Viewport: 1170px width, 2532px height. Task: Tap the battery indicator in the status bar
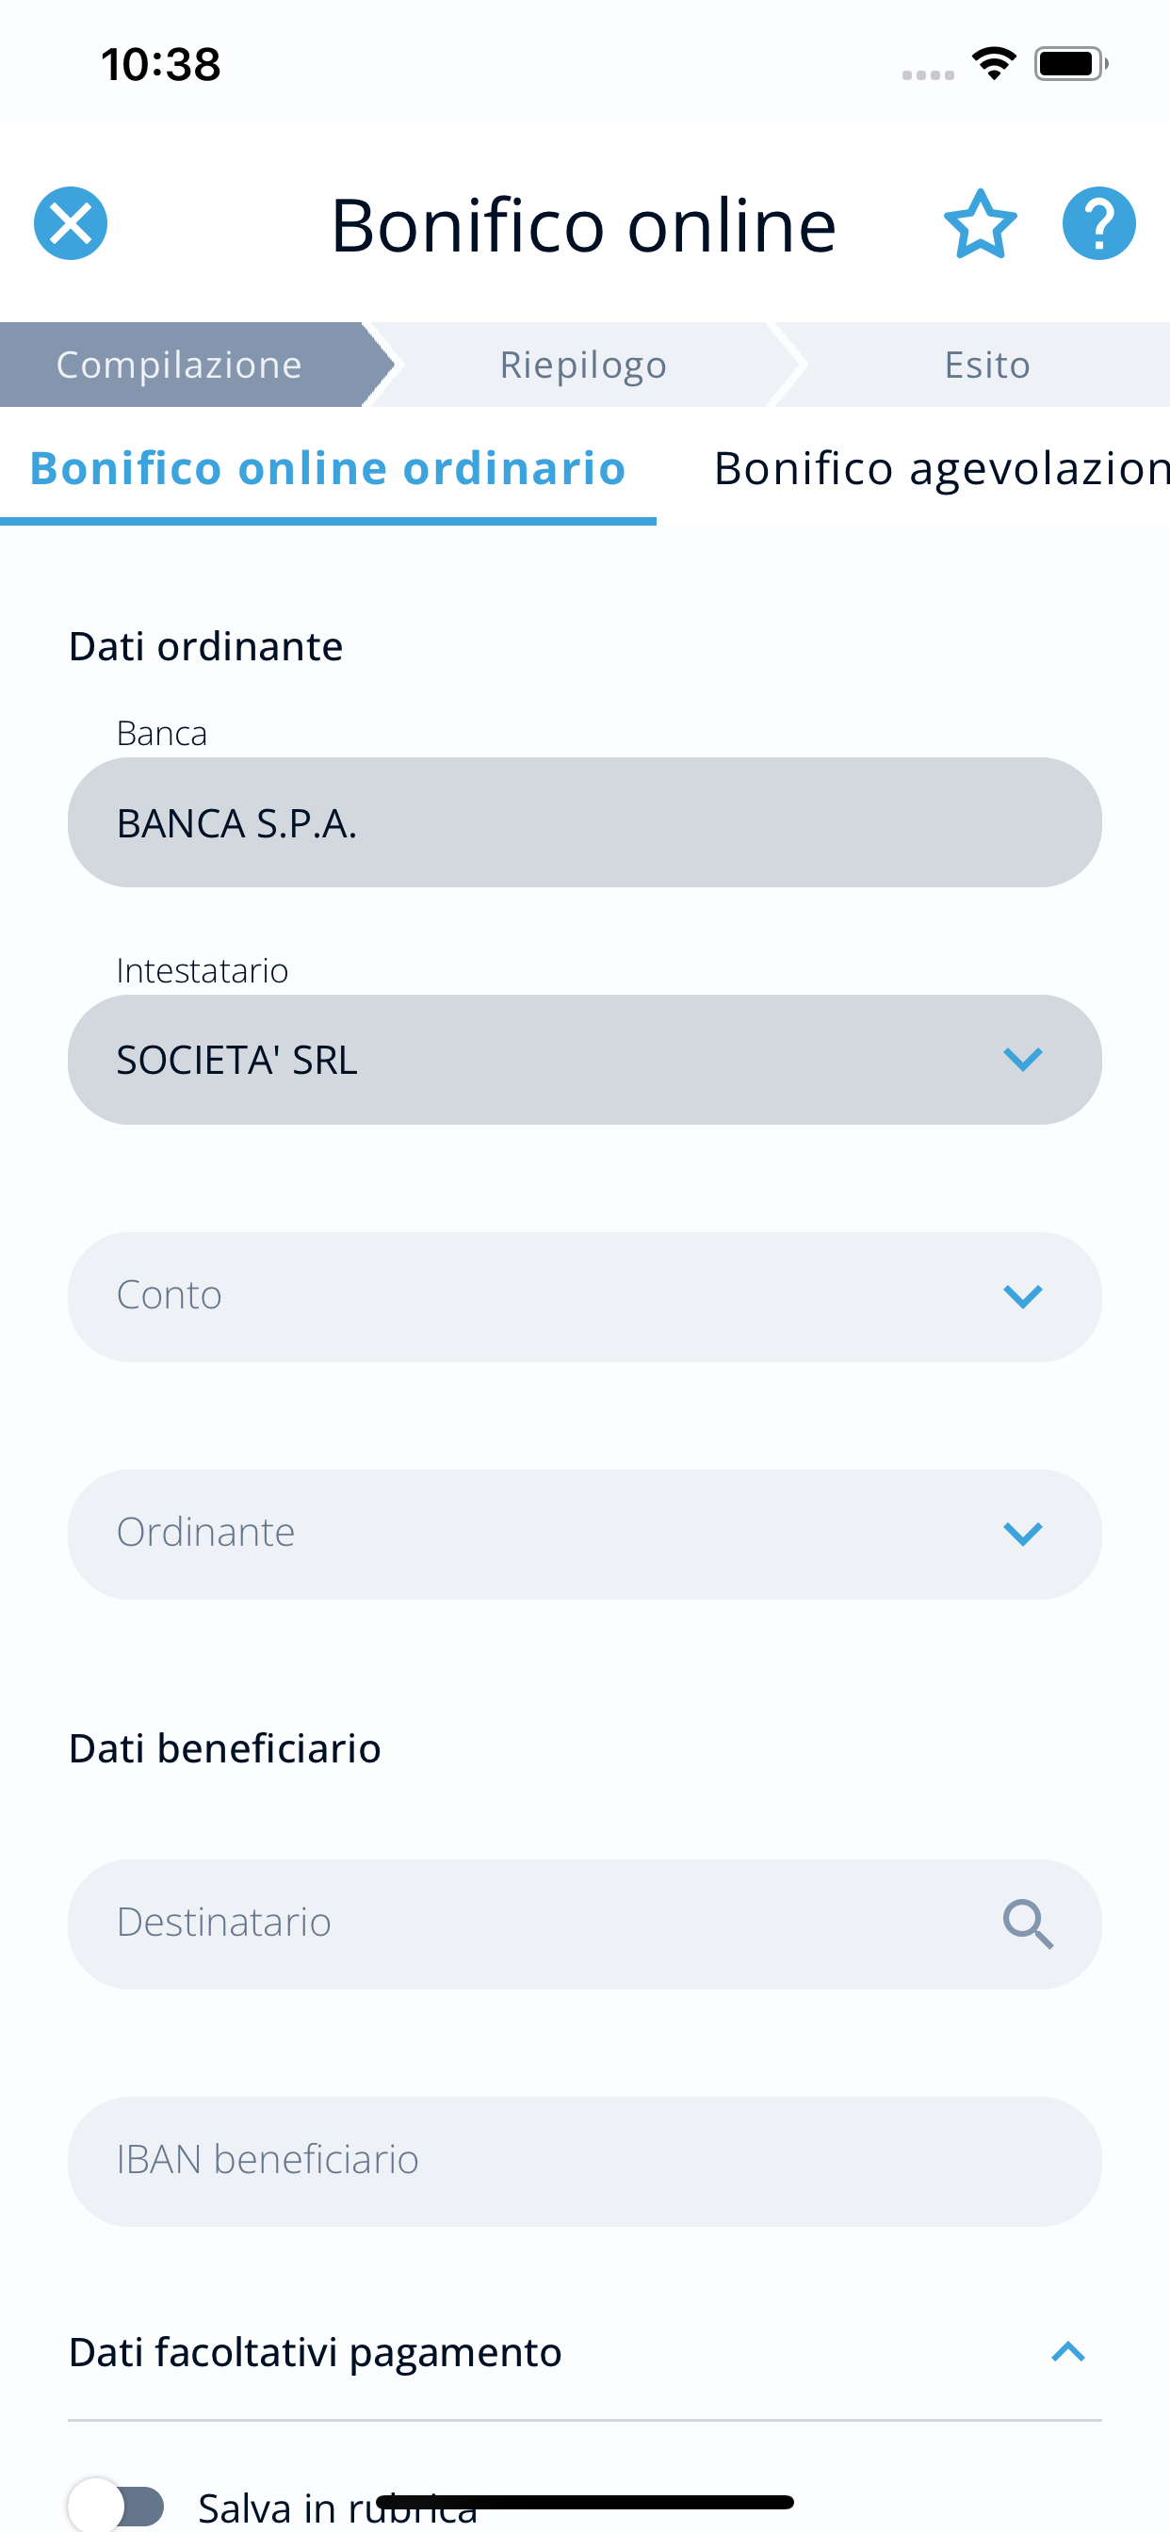pyautogui.click(x=1071, y=64)
